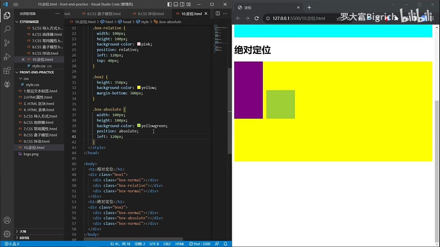Open the Accounts menu in activity bar
440x247 pixels.
point(7,220)
